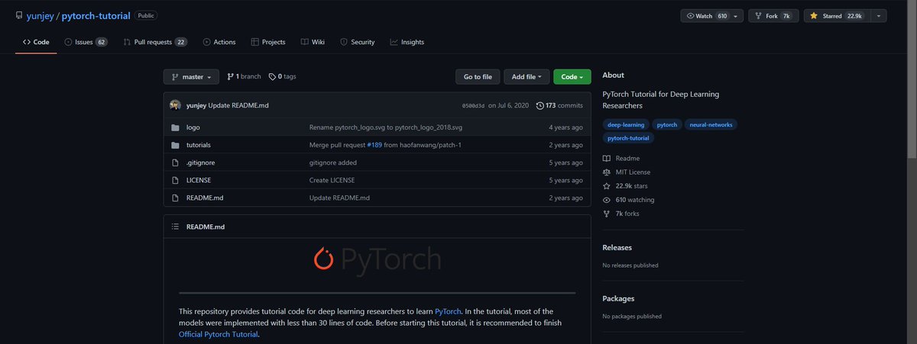View the 0 tags link

coord(282,76)
